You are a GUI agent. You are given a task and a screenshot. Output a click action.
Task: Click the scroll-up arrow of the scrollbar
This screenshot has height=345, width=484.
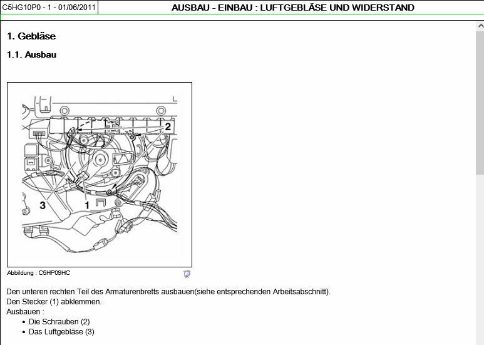480,26
